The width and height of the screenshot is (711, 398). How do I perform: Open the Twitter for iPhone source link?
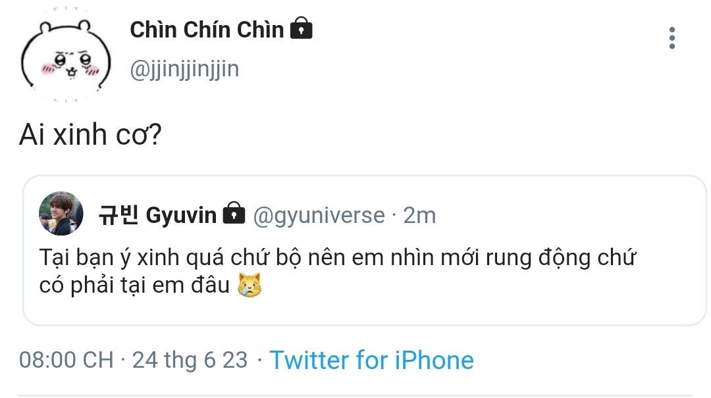pyautogui.click(x=371, y=360)
